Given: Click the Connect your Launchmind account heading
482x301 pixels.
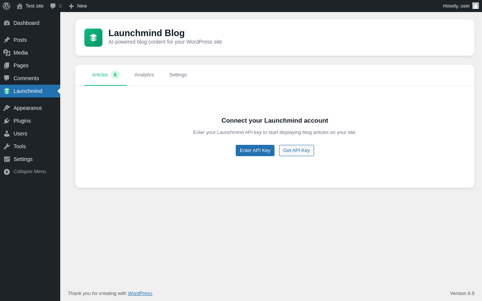Looking at the screenshot, I should [x=275, y=121].
